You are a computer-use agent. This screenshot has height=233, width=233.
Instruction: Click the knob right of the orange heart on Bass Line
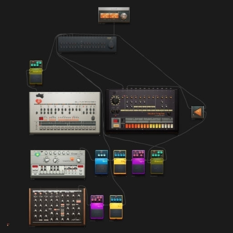[78, 160]
